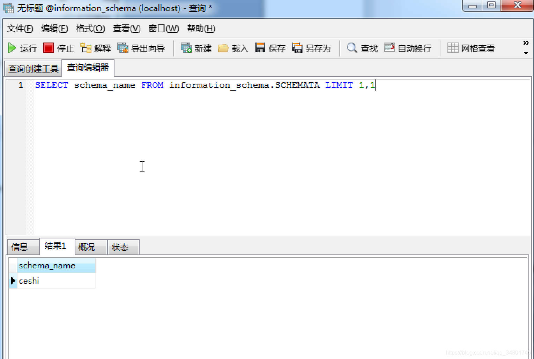534x359 pixels.
Task: Open the Export Wizard (导出向导) icon
Action: [x=123, y=48]
